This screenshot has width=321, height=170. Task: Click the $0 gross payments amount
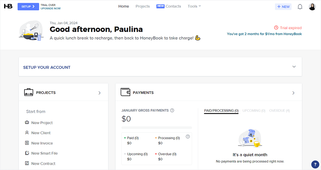click(x=126, y=119)
